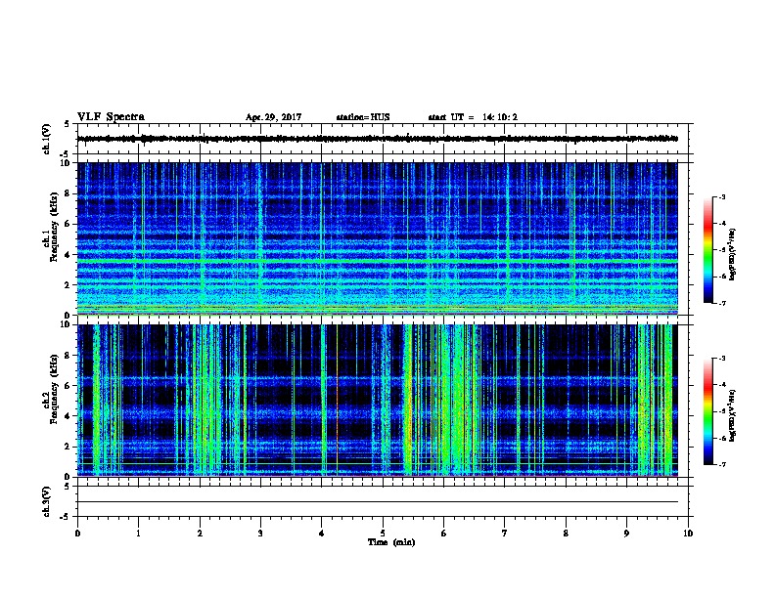Image resolution: width=775 pixels, height=598 pixels.
Task: Click the ch.2 "Frequency (kHz)" axis label
Action: click(x=54, y=389)
